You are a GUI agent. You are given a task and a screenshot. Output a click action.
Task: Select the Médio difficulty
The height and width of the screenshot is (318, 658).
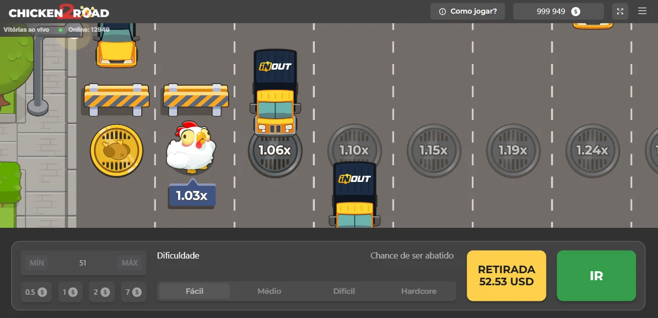pyautogui.click(x=269, y=291)
